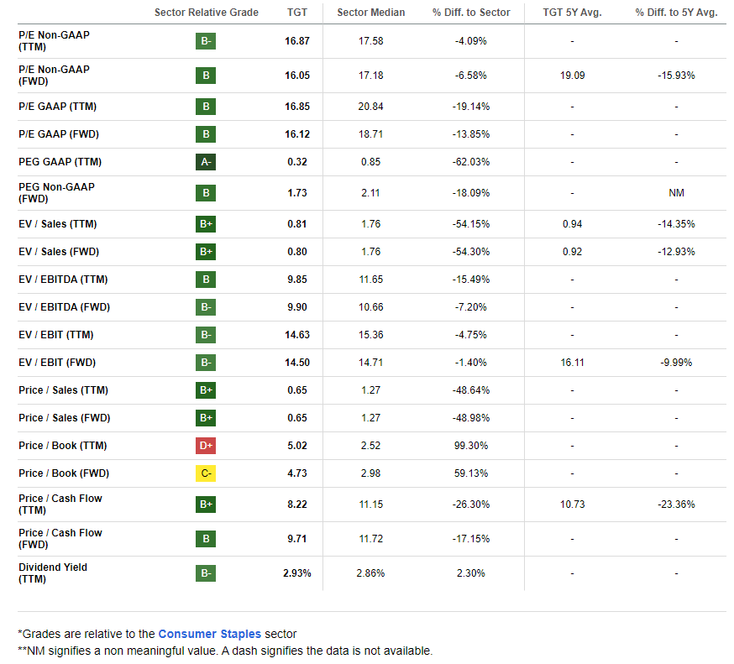
Task: Select the Price / Cash Flow (FWD) row label
Action: (x=60, y=539)
